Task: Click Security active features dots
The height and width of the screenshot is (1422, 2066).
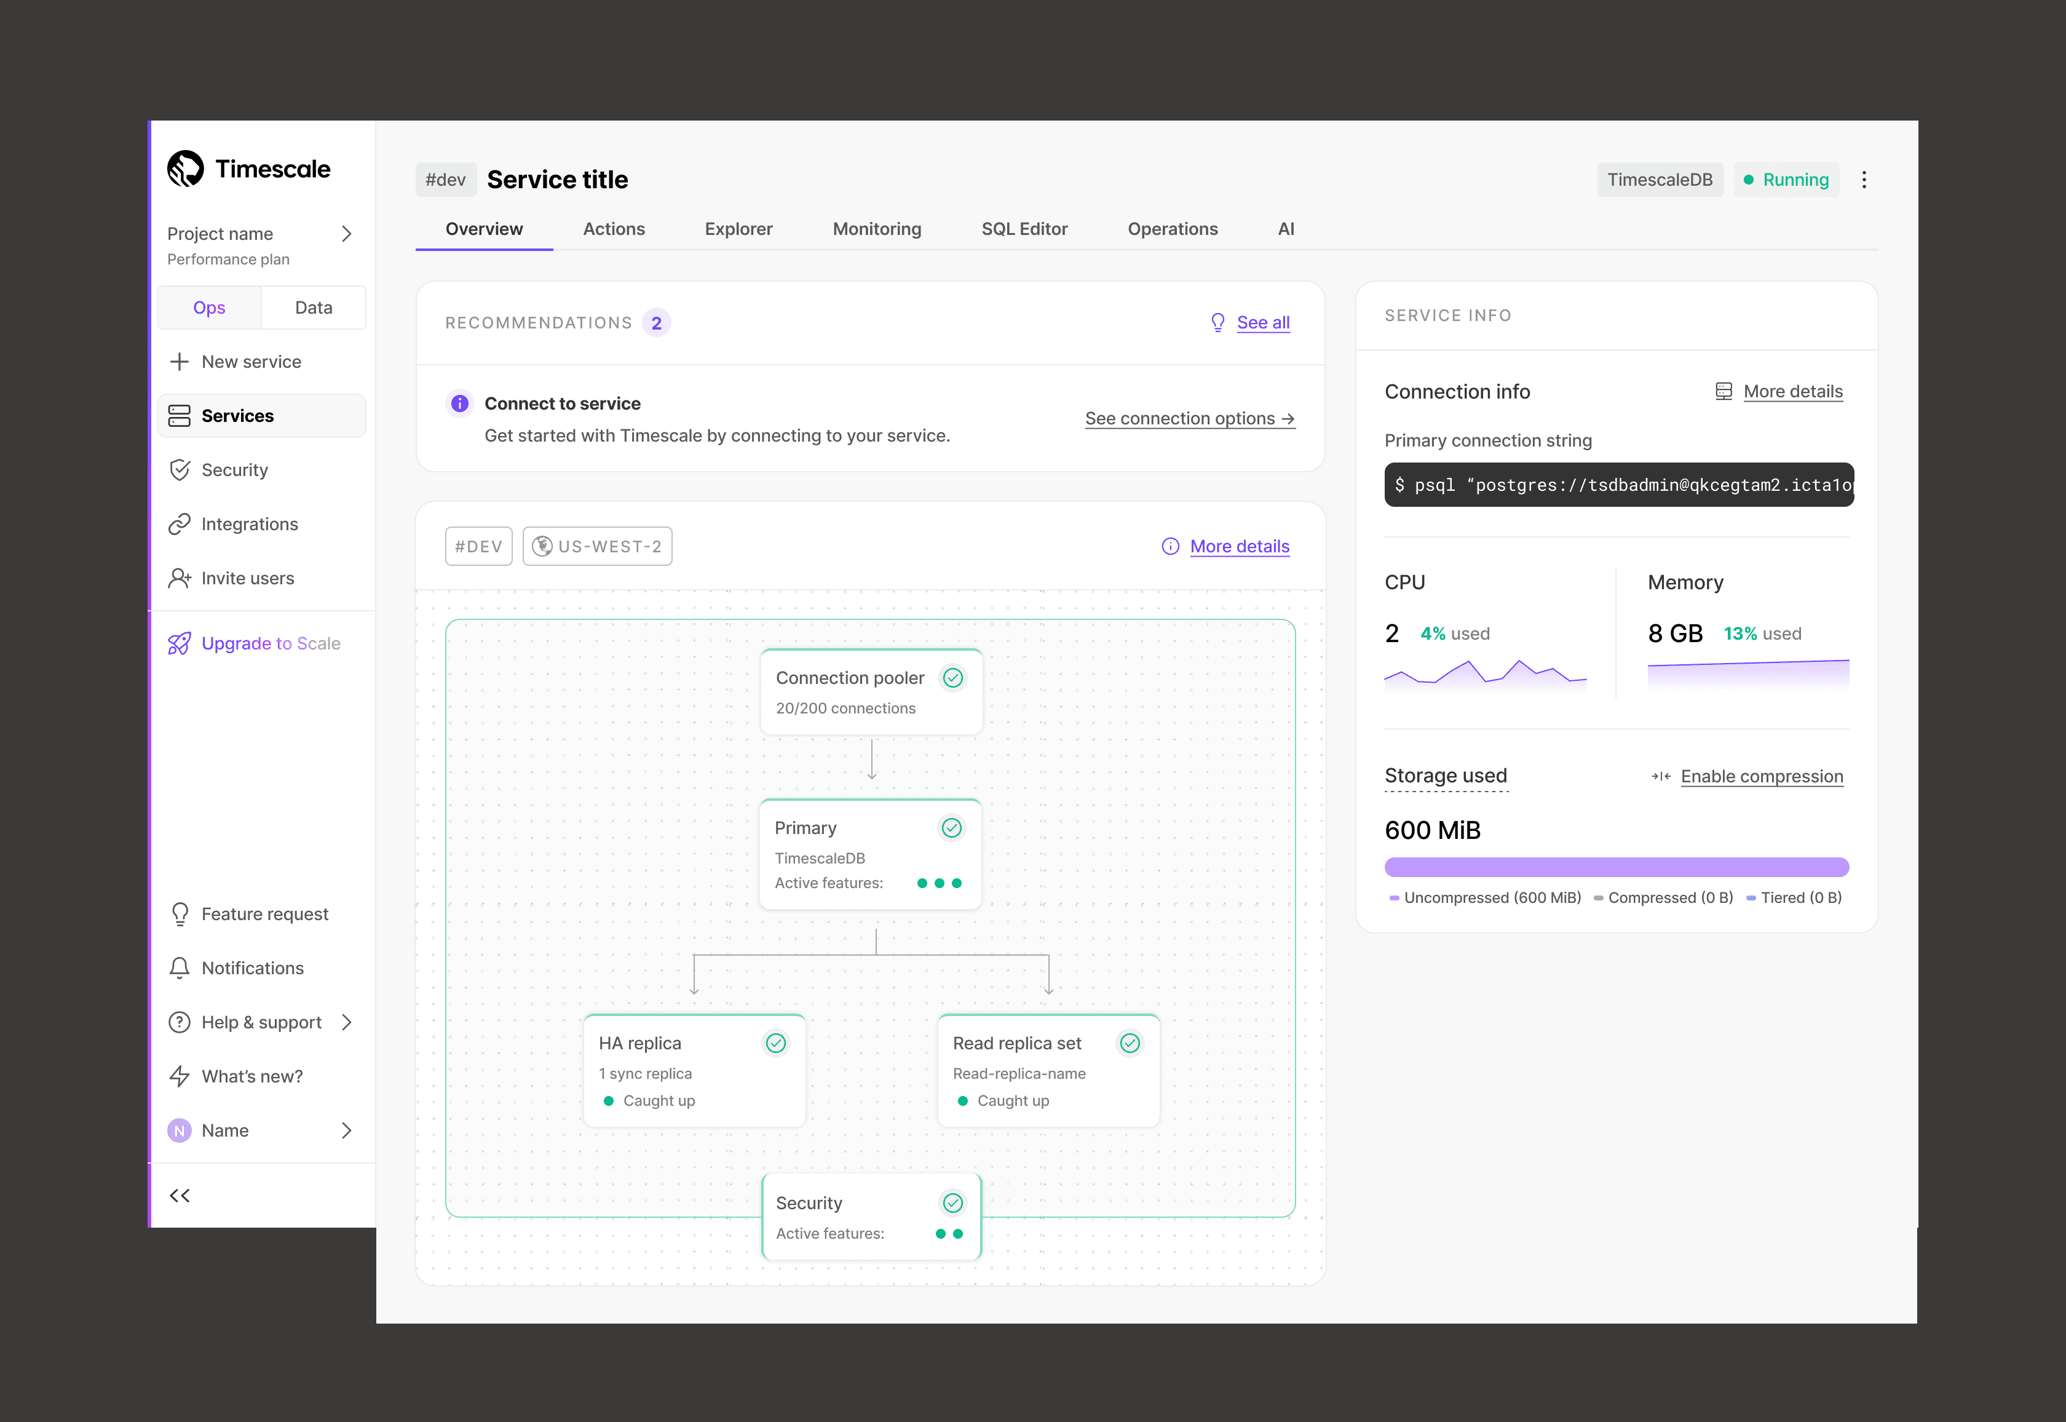Action: [x=949, y=1234]
